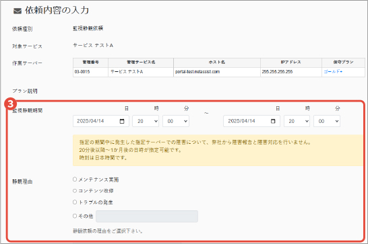The image size is (368, 244).
Task: Click the start date input field
Action: (101, 121)
